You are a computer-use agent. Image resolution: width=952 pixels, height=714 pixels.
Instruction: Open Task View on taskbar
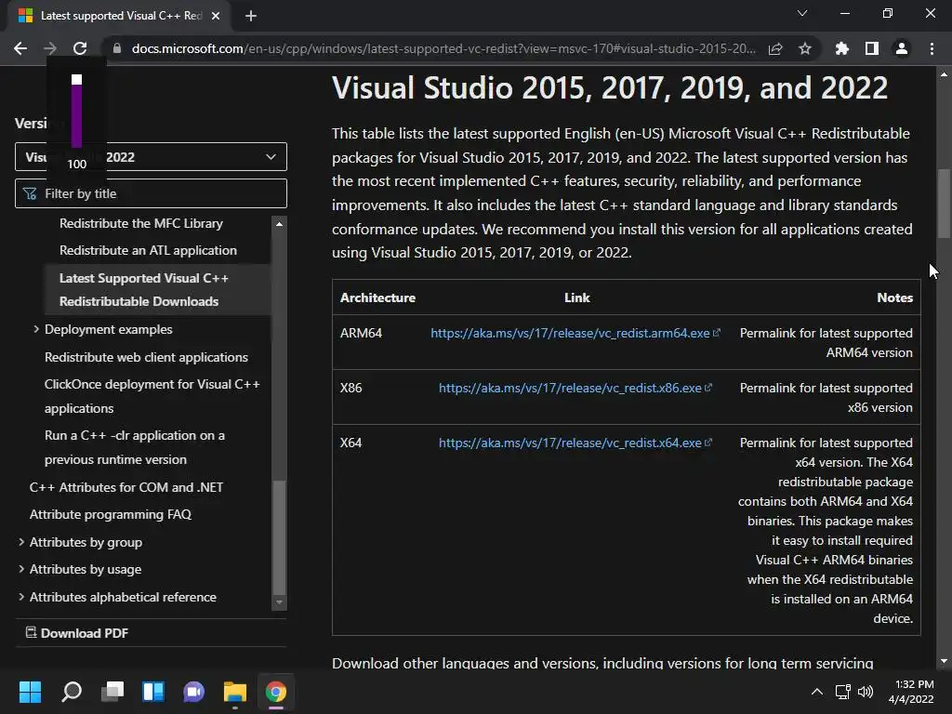[112, 692]
